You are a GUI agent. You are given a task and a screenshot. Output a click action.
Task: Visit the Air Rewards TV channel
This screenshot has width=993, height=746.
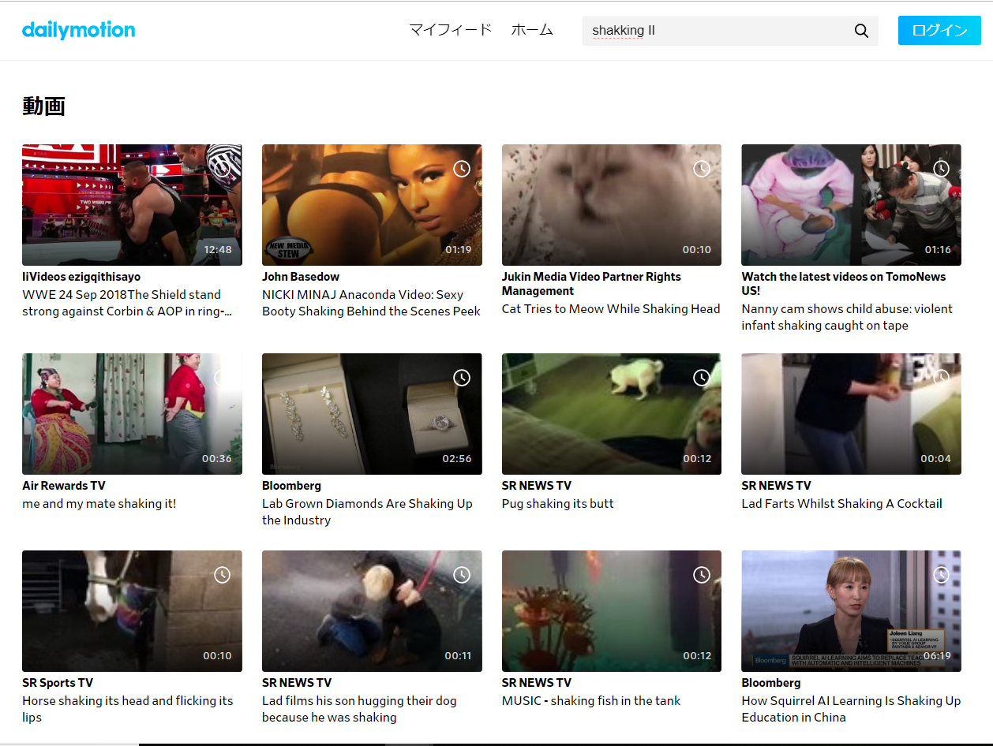(64, 486)
